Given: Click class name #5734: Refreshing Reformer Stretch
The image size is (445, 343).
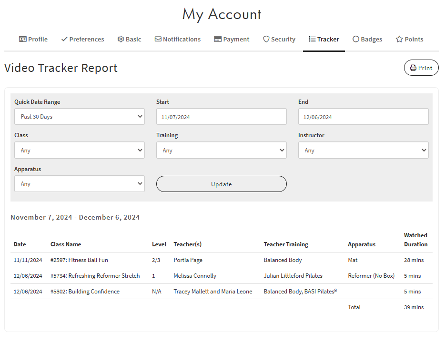Looking at the screenshot, I should [95, 276].
